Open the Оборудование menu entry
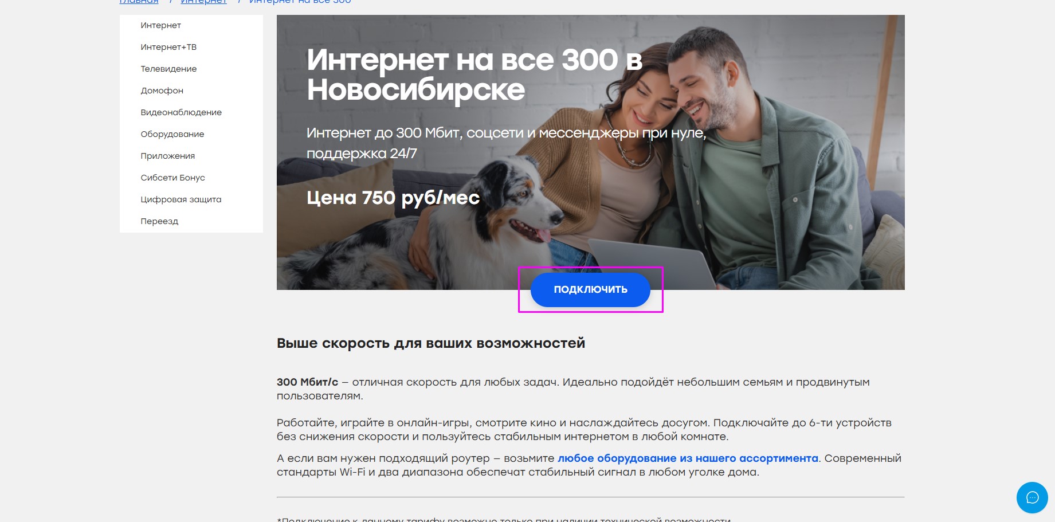The width and height of the screenshot is (1055, 522). [172, 134]
